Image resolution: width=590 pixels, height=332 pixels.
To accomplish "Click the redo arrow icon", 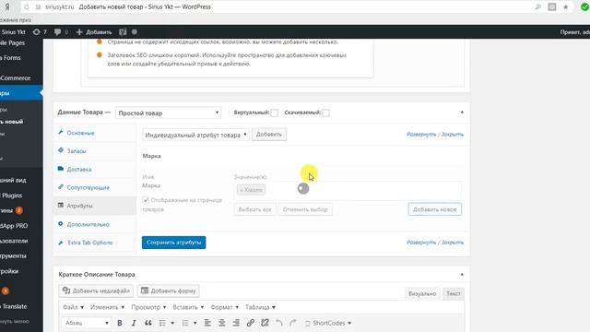I will 293,323.
